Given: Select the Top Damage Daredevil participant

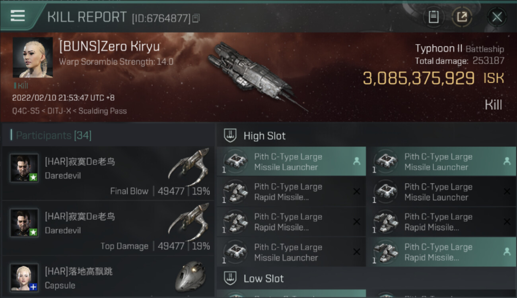Looking at the screenshot, I should pos(108,228).
